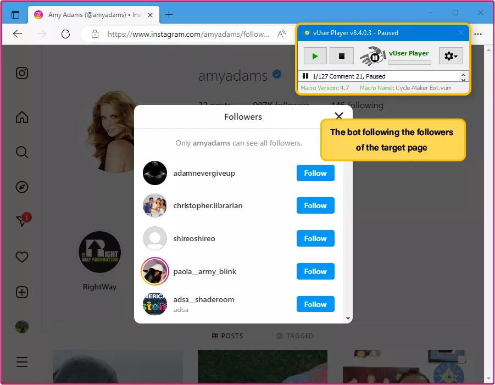Open the Home icon in Instagram sidebar

[x=22, y=117]
